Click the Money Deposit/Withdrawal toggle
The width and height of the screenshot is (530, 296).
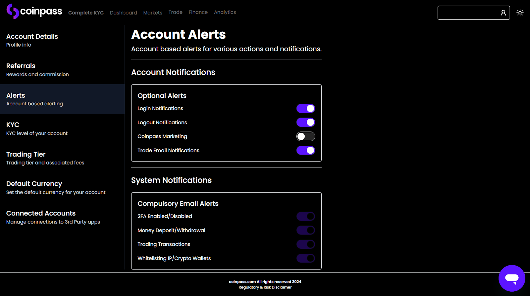click(305, 230)
